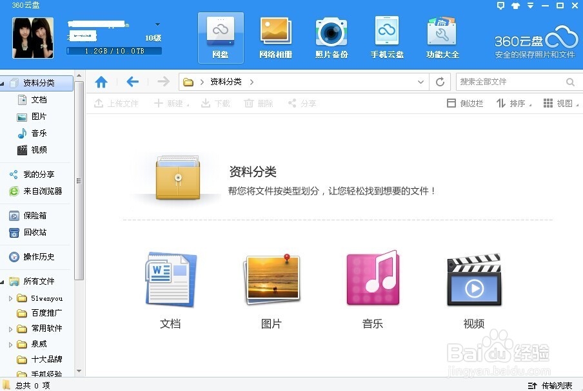Click the user avatar photo
The height and width of the screenshot is (391, 583).
click(33, 38)
